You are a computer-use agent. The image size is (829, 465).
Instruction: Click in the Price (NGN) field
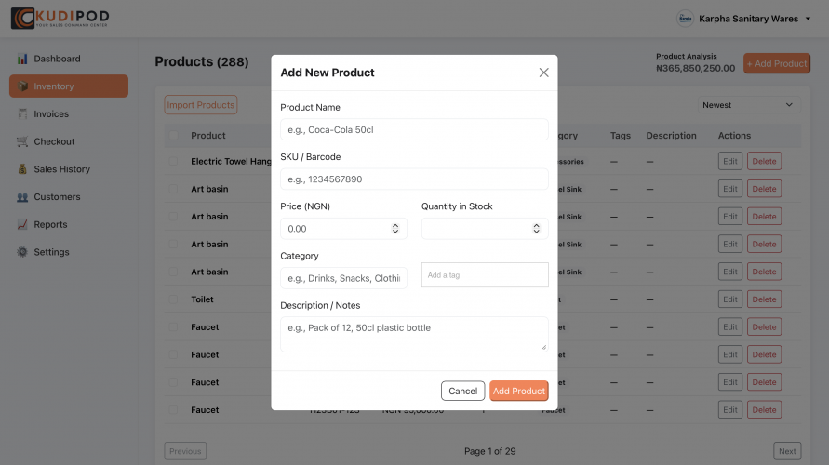pos(343,228)
